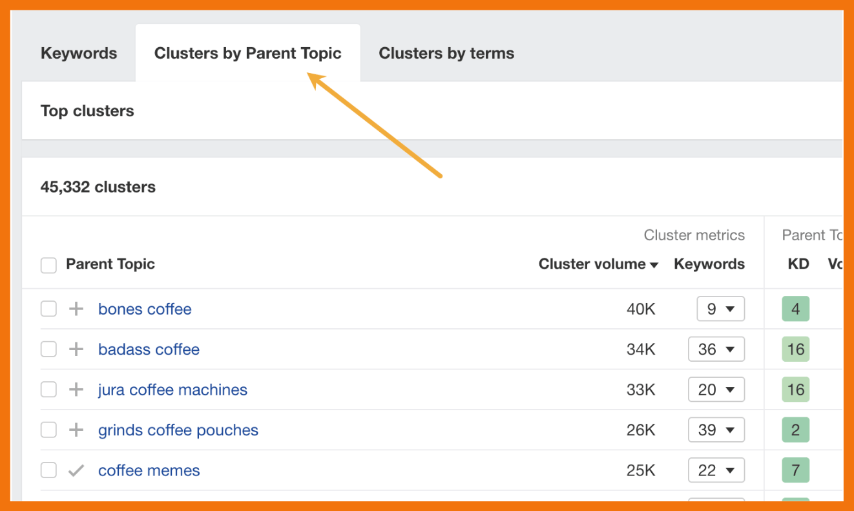Check the select-all checkbox in the header
Image resolution: width=854 pixels, height=511 pixels.
point(48,265)
